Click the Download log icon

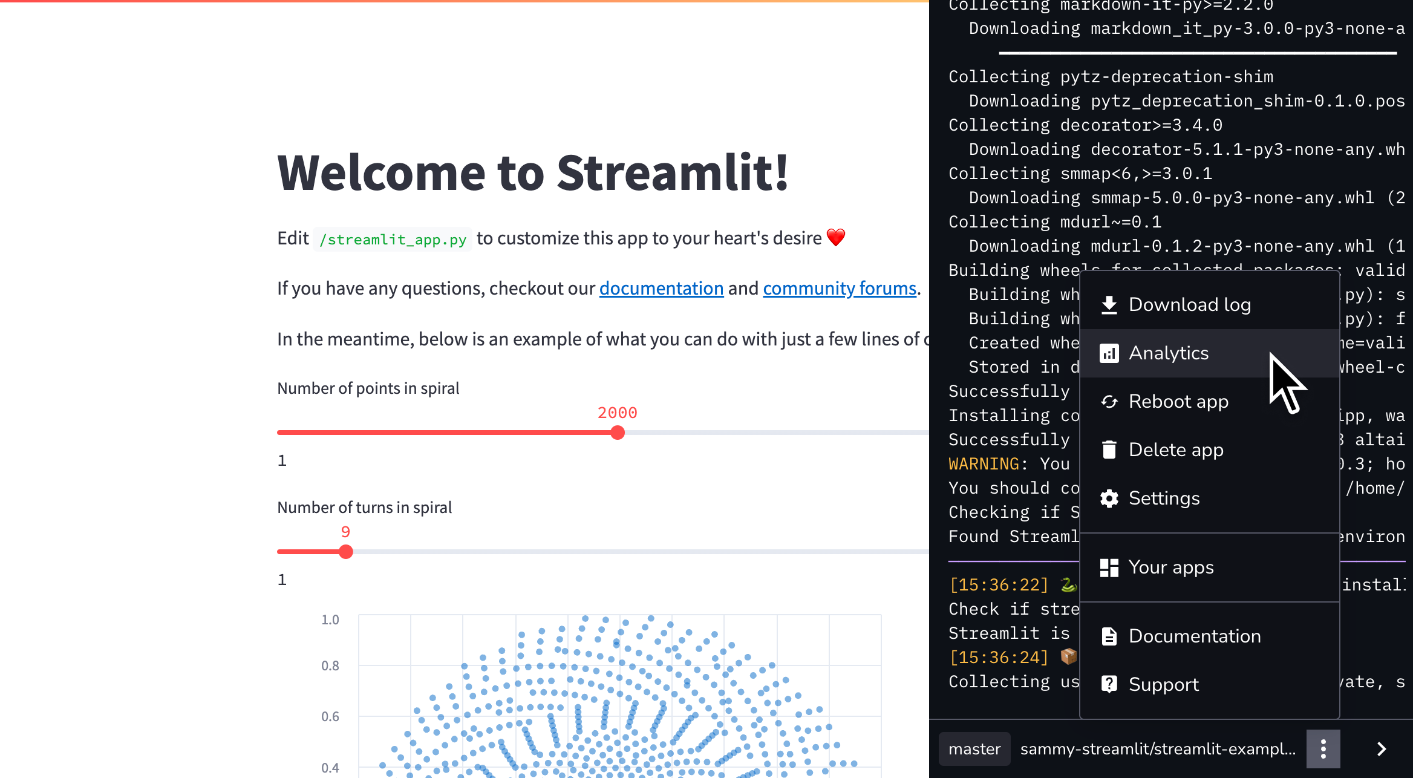click(1110, 304)
